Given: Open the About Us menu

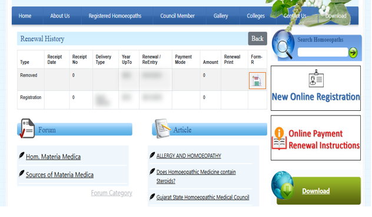Looking at the screenshot, I should point(60,16).
